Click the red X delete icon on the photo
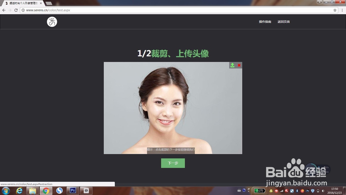 pyautogui.click(x=239, y=65)
